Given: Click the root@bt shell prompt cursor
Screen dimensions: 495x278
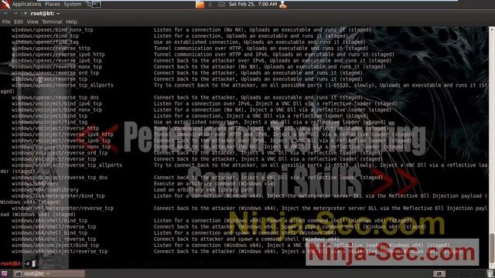Looking at the screenshot, I should [x=33, y=263].
